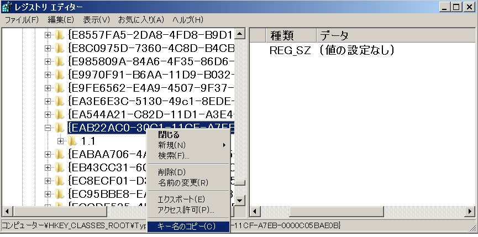Viewport: 478px width, 237px height.
Task: Expand the {EC95BBE8 key node
Action: coord(48,193)
